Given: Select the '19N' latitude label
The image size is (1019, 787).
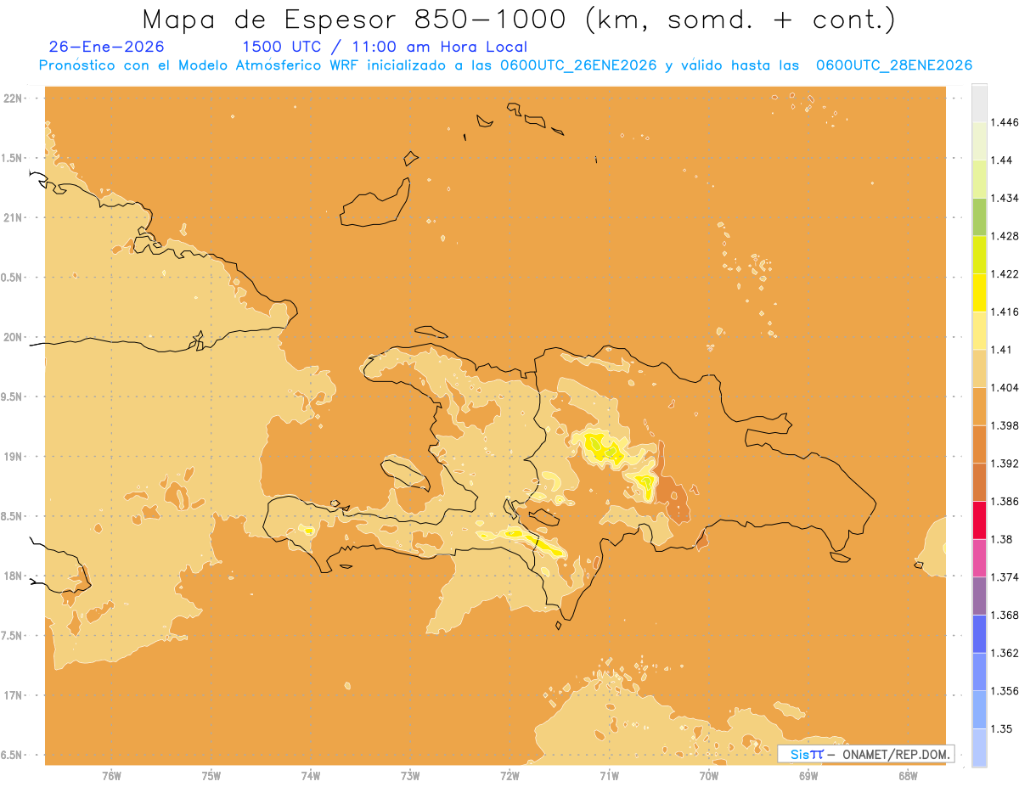Looking at the screenshot, I should tap(14, 457).
